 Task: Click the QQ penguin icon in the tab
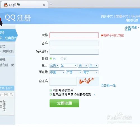(6, 5)
